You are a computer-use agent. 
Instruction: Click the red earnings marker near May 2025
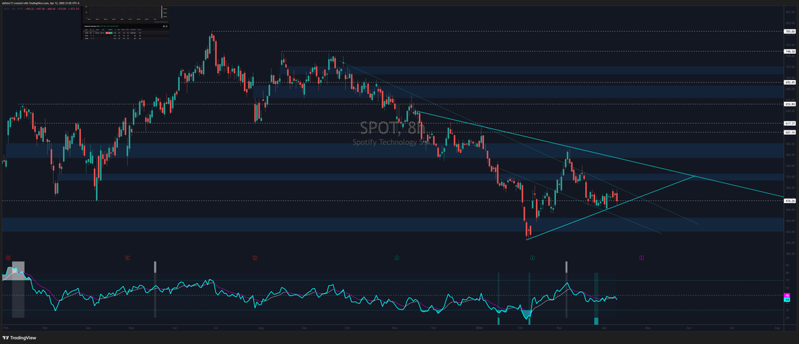(127, 257)
